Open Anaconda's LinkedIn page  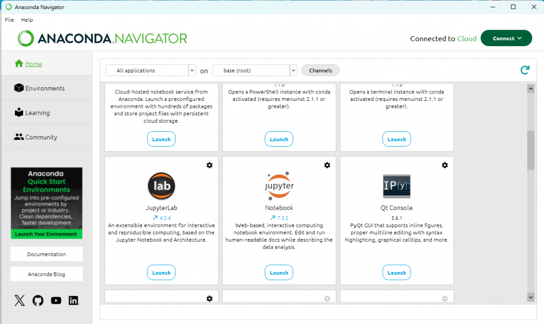click(73, 301)
